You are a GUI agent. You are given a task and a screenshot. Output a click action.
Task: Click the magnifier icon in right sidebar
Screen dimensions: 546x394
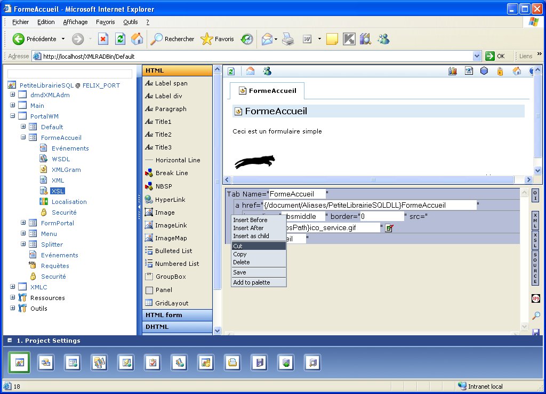pos(536,316)
